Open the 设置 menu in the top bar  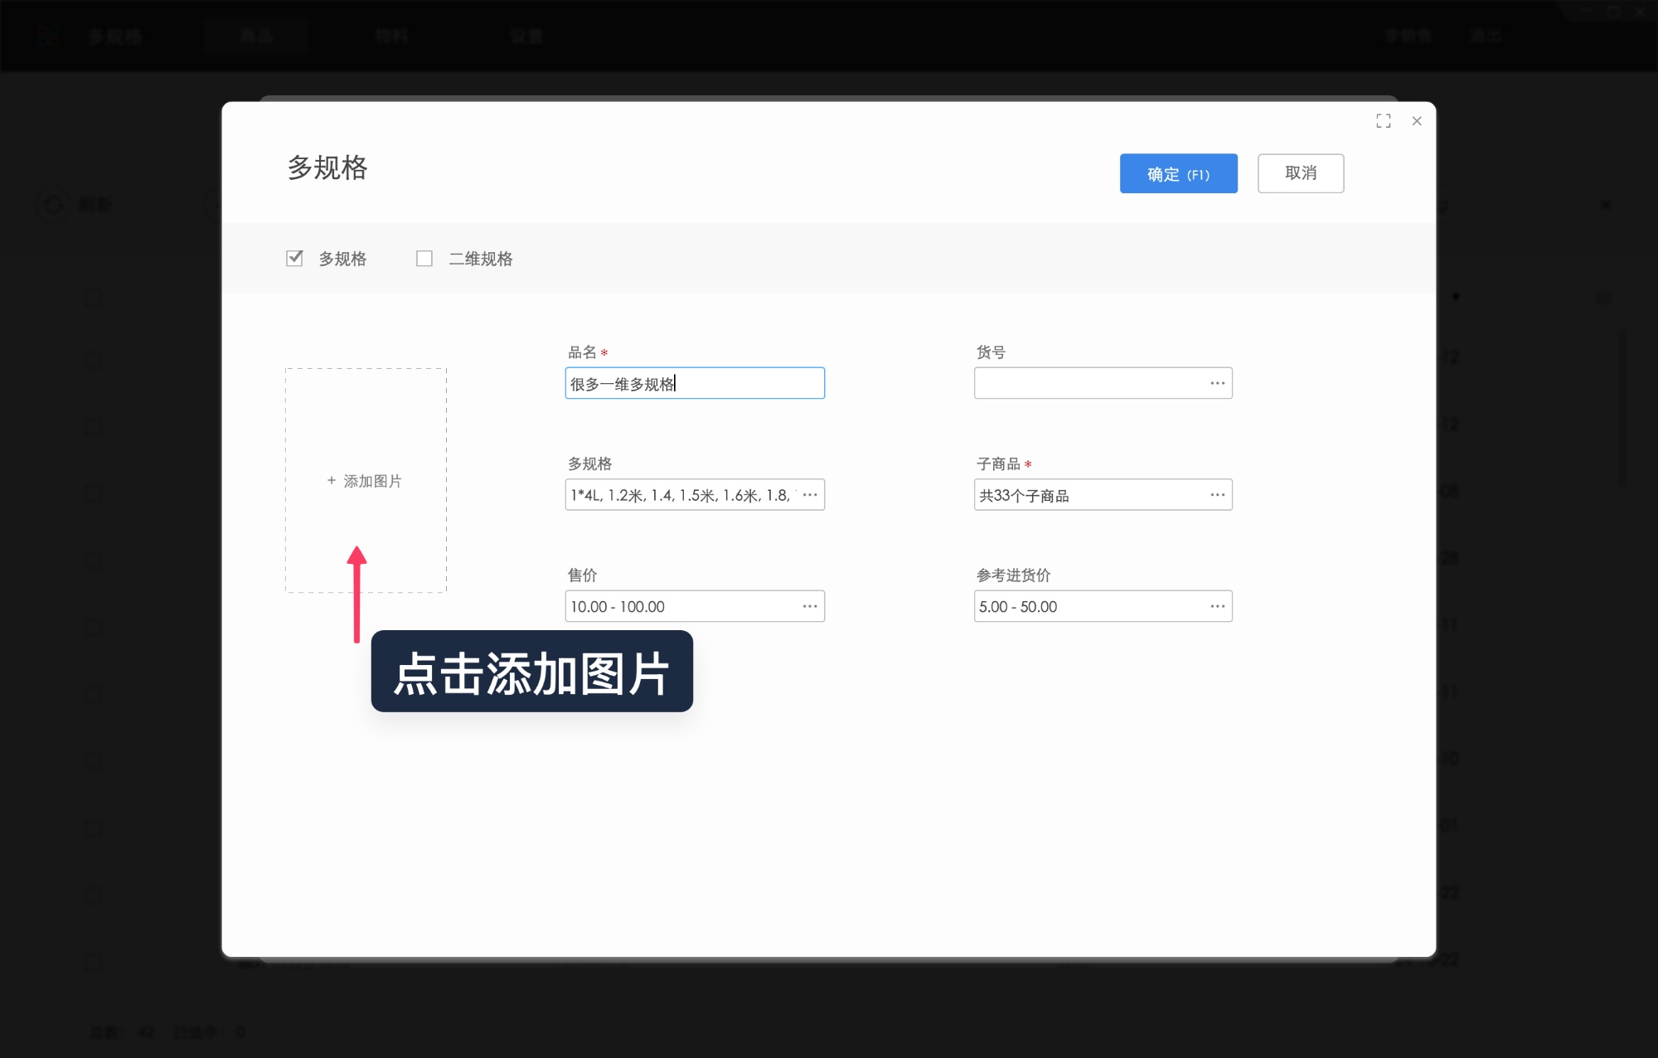[x=526, y=36]
